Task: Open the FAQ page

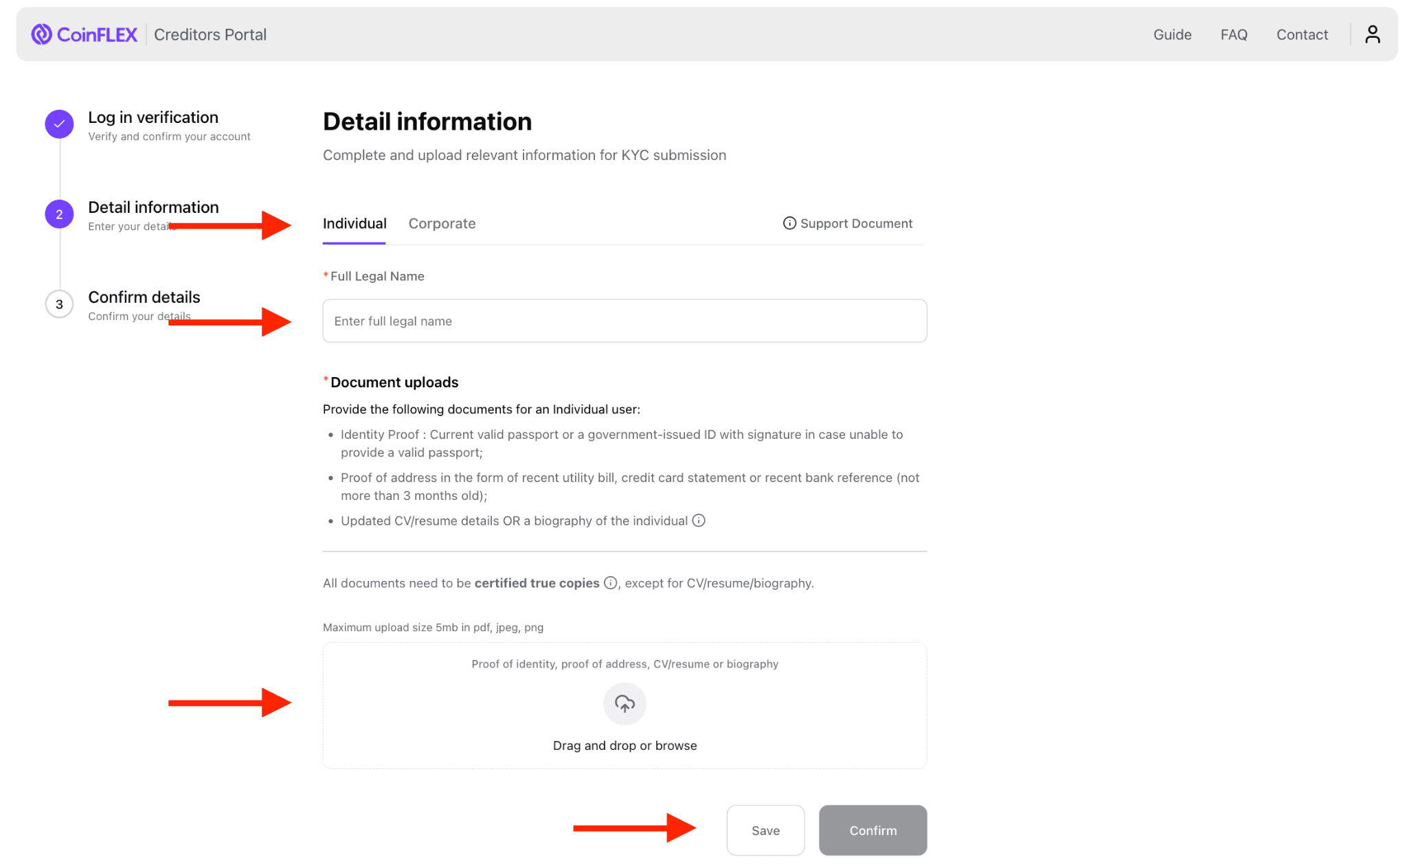Action: tap(1234, 34)
